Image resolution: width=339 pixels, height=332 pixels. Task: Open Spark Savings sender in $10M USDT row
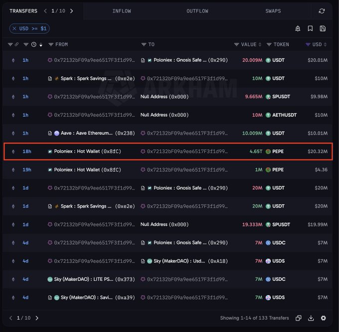pyautogui.click(x=98, y=78)
